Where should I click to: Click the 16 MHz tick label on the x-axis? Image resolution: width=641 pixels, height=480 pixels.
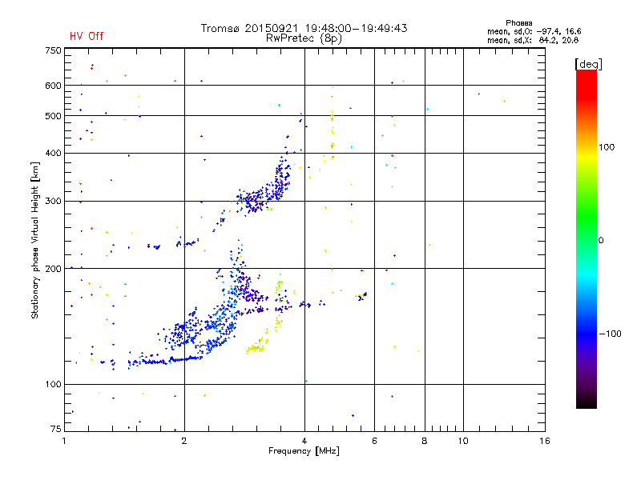pyautogui.click(x=545, y=441)
